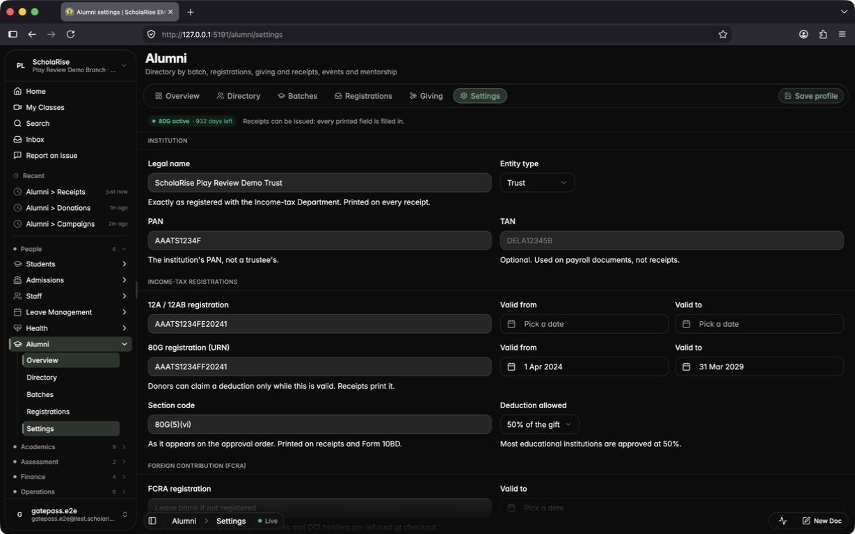This screenshot has width=855, height=534.
Task: Click the Staff people icon
Action: [x=17, y=296]
